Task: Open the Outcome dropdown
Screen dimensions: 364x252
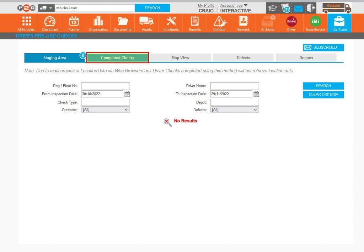Action: pos(105,109)
